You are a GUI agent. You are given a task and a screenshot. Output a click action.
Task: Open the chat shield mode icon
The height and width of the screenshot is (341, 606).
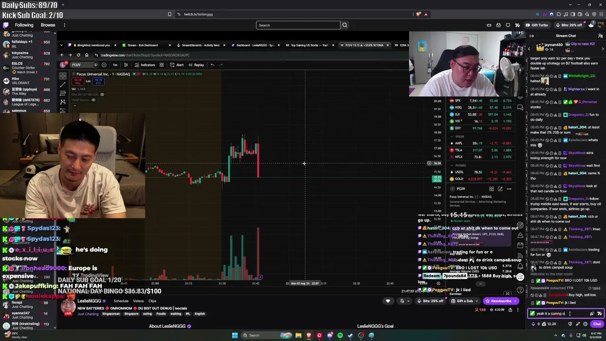tap(570, 324)
